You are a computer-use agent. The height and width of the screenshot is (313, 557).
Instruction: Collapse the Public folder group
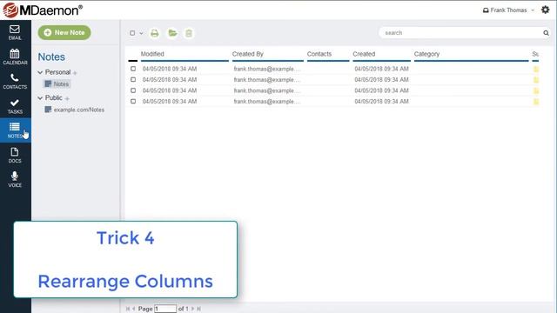coord(40,98)
